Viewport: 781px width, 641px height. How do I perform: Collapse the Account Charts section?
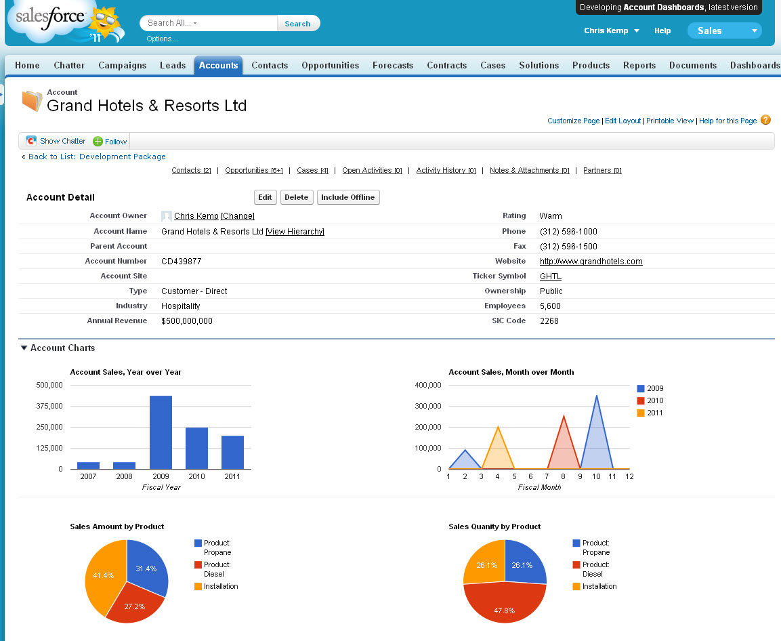[x=24, y=348]
